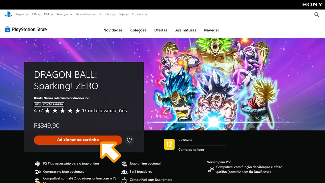The image size is (325, 183).
Task: Expand the Notícias dropdown menu
Action: tap(107, 14)
